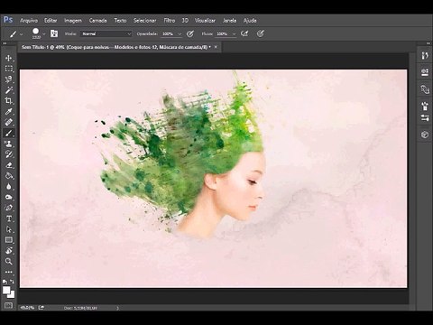Open the Camada menu
Image resolution: width=433 pixels, height=325 pixels.
point(97,21)
